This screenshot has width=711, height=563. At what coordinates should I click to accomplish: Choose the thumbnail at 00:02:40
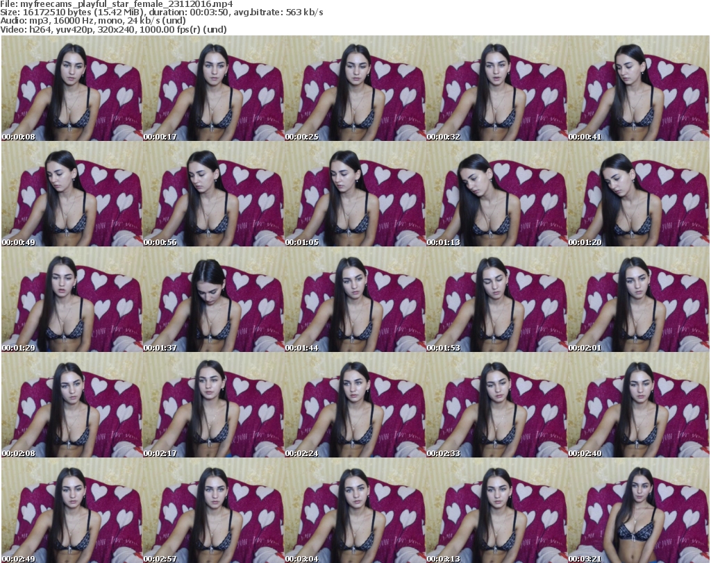(x=638, y=405)
